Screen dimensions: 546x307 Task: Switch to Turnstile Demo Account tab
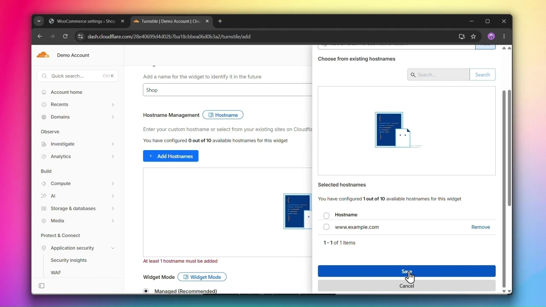click(x=171, y=21)
